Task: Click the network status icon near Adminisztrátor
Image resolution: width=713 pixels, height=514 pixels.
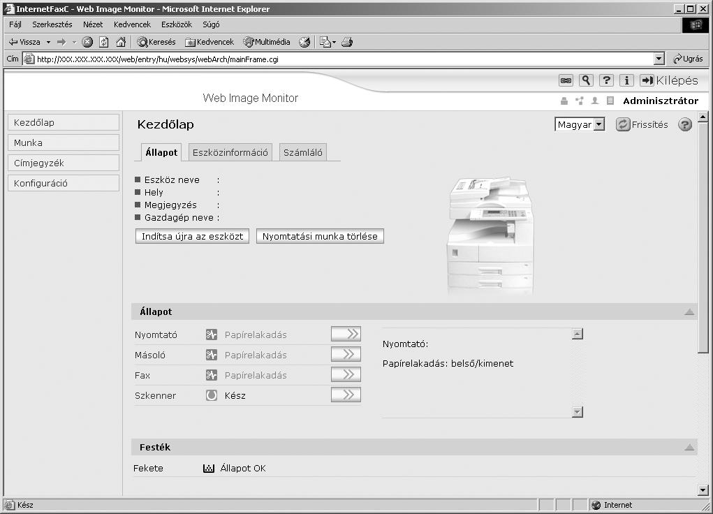Action: (580, 101)
